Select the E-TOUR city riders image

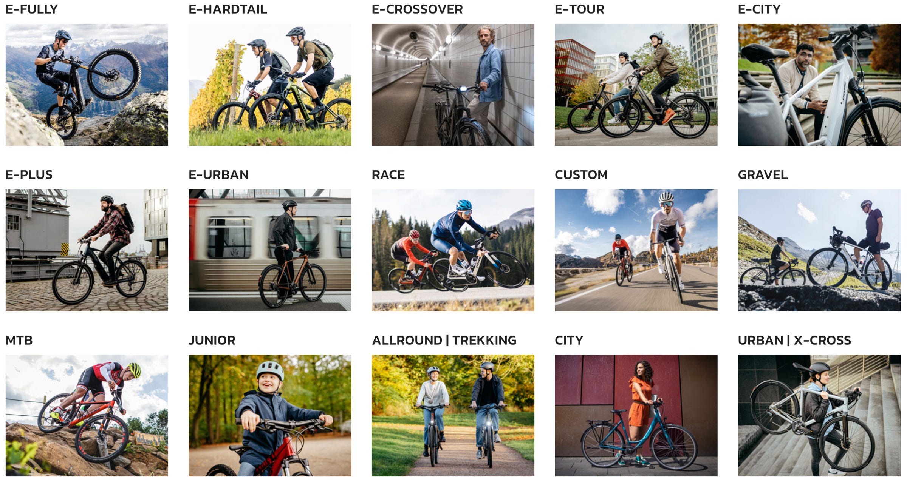pos(636,85)
